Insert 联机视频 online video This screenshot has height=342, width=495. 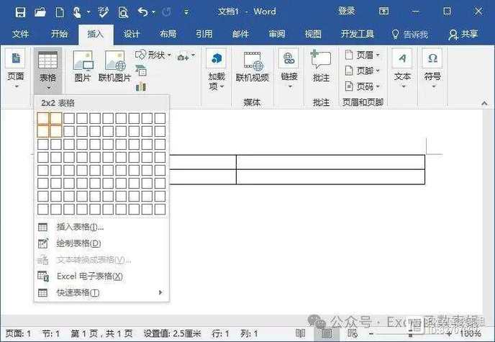[253, 67]
